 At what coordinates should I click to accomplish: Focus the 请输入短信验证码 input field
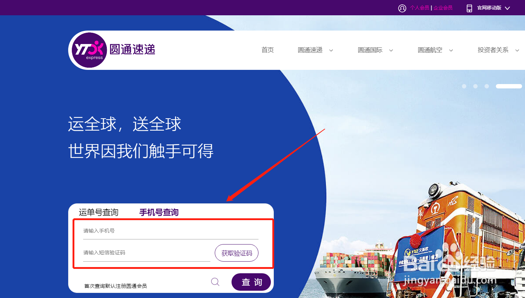click(147, 253)
